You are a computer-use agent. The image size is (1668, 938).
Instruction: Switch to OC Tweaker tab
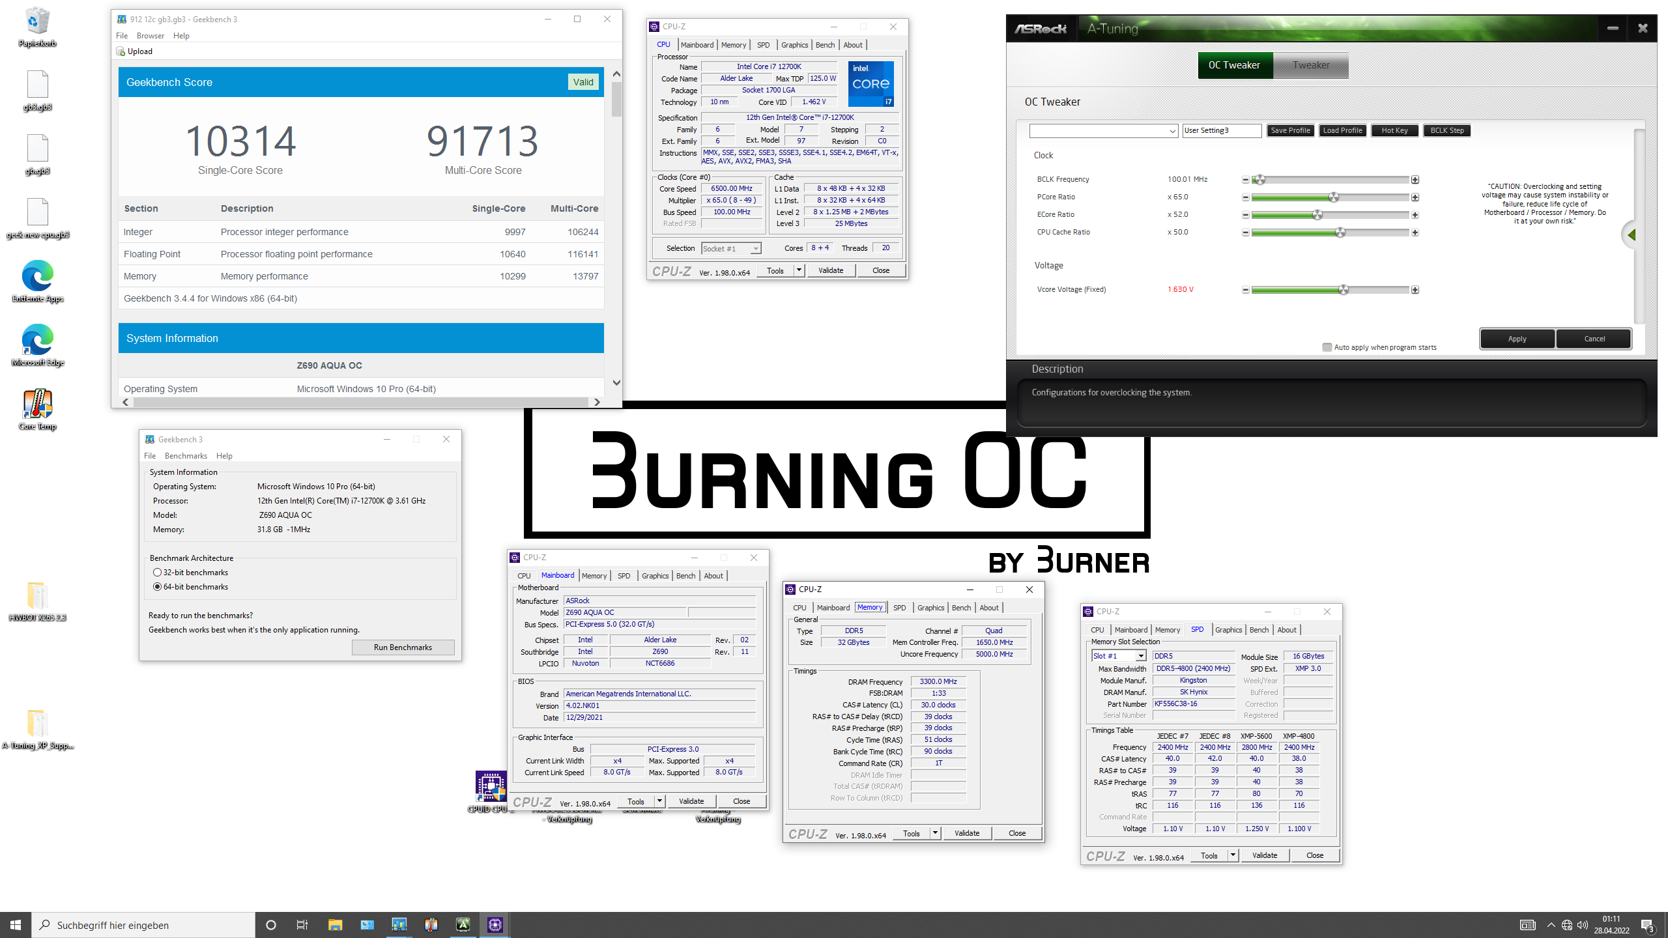[x=1235, y=65]
